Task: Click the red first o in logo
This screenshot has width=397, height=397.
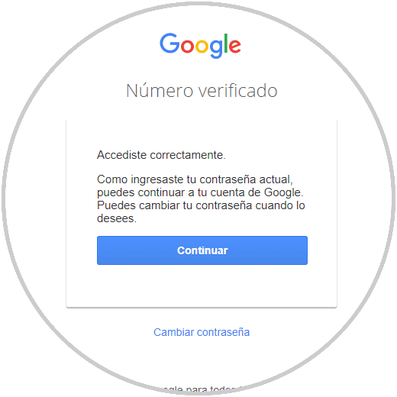Action: click(187, 46)
